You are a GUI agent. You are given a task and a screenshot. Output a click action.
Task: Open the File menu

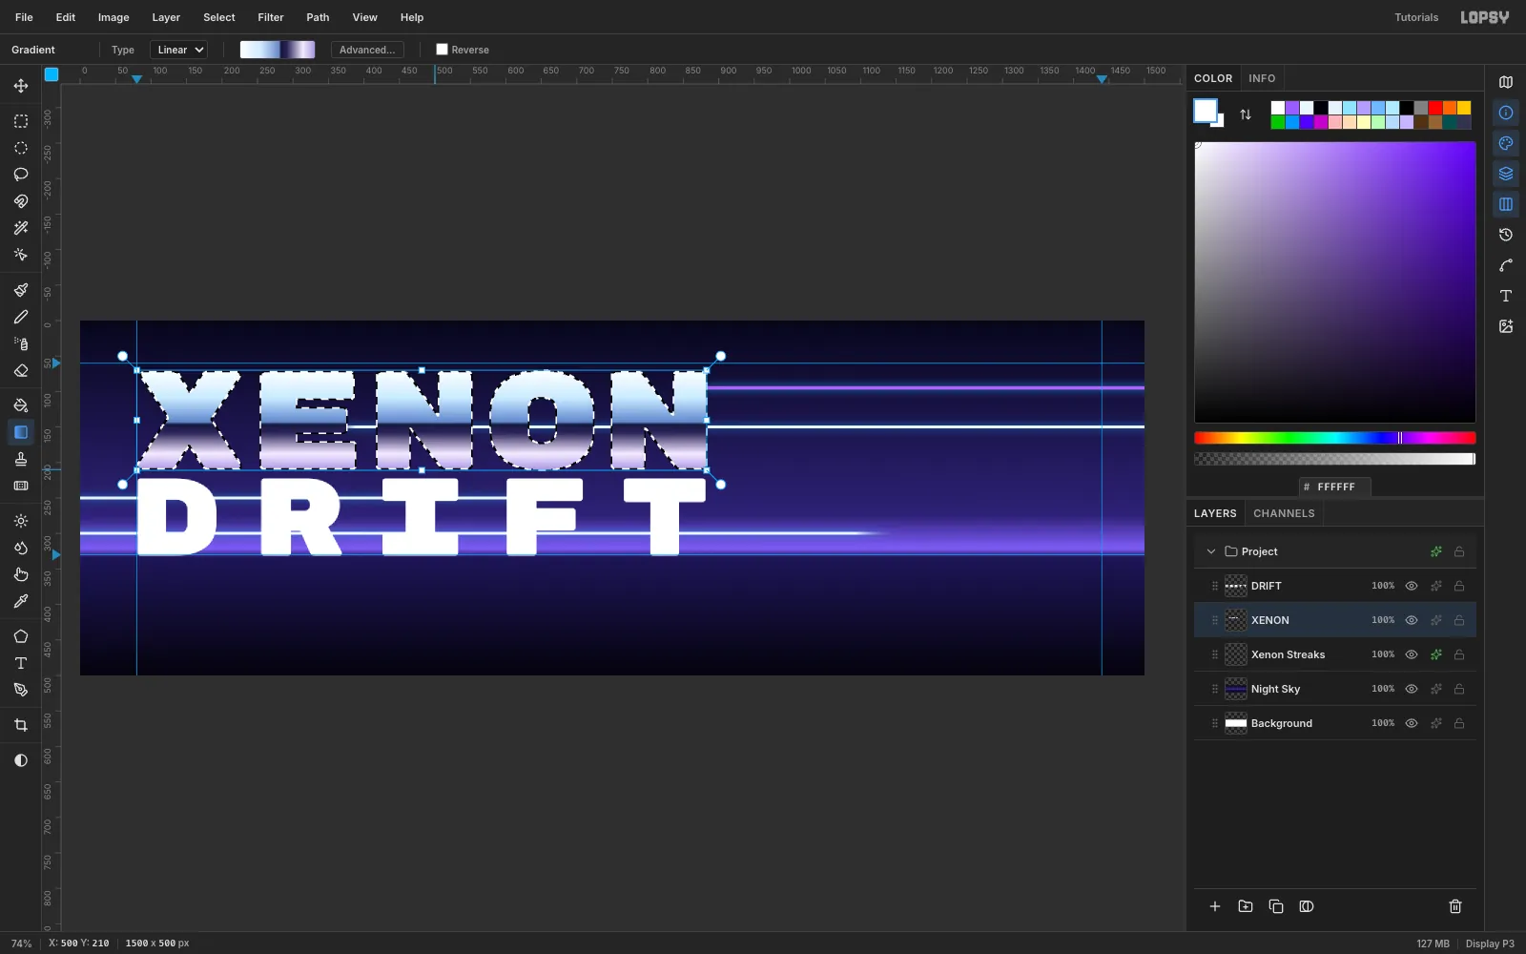24,17
